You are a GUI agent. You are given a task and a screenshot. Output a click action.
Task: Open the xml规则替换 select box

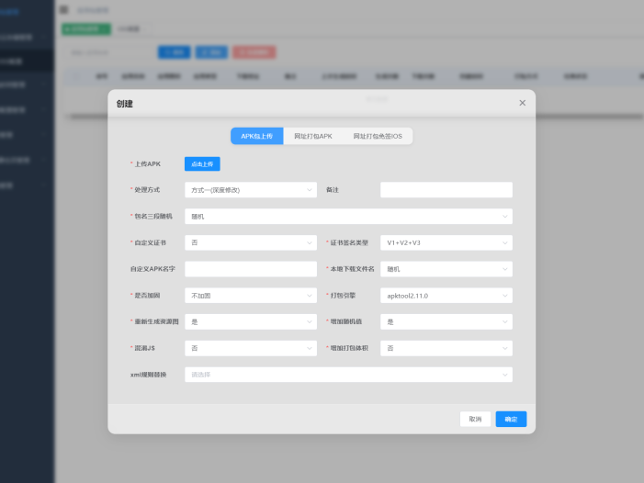tap(348, 375)
